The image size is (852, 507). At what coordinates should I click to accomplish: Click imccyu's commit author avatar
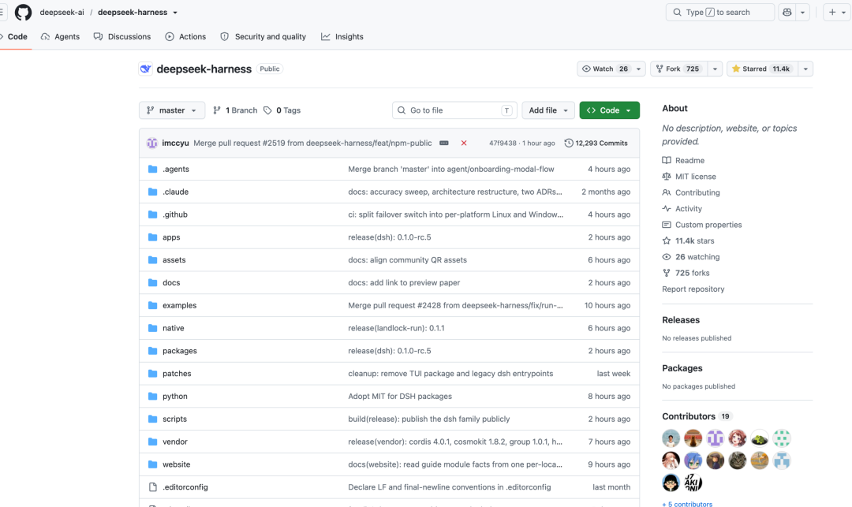152,143
